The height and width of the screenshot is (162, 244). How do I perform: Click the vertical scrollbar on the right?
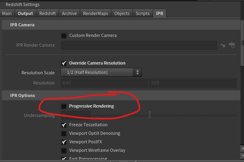(x=242, y=43)
